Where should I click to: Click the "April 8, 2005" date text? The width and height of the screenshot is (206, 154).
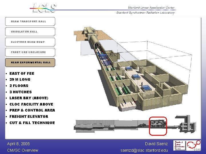[18, 144]
